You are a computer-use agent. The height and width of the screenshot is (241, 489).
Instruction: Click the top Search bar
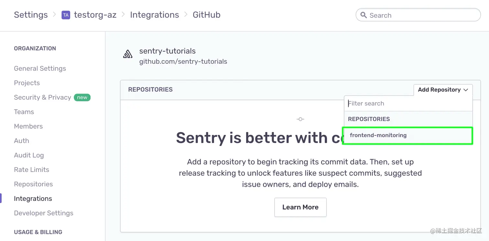coord(417,15)
